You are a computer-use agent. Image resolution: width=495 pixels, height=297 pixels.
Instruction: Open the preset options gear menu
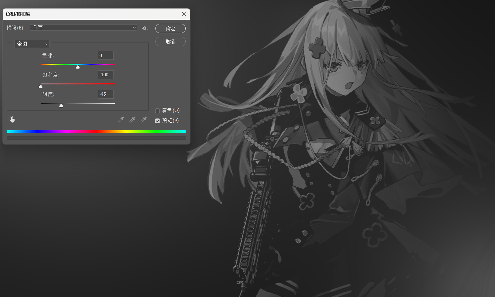click(x=145, y=28)
